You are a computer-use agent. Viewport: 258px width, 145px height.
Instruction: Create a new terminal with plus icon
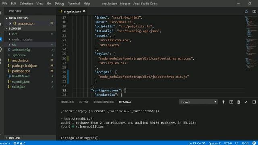click(223, 102)
